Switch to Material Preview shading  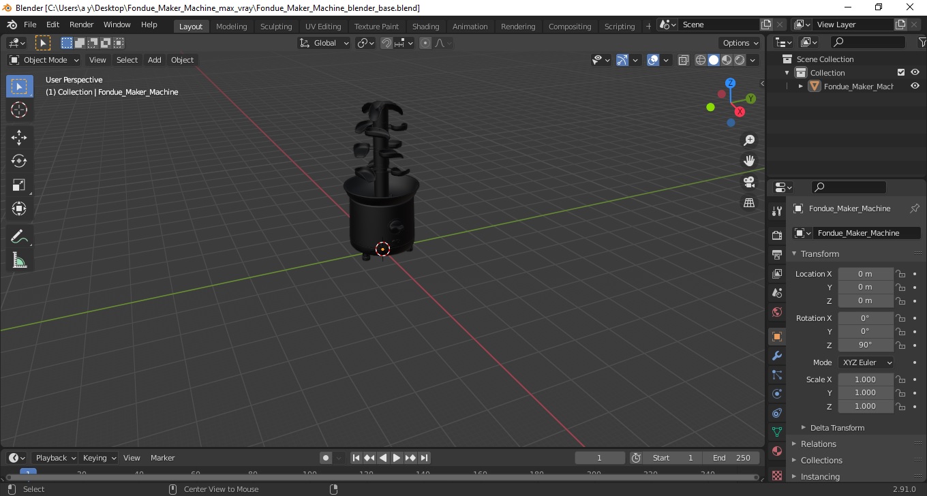click(727, 60)
